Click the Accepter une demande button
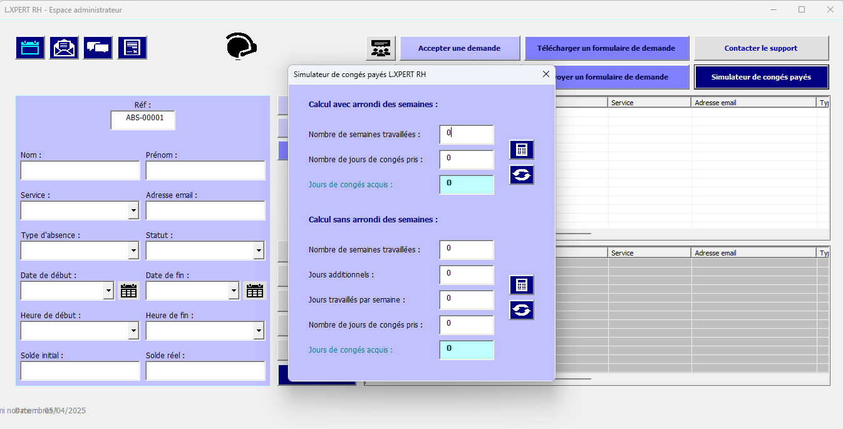Image resolution: width=843 pixels, height=429 pixels. 460,48
